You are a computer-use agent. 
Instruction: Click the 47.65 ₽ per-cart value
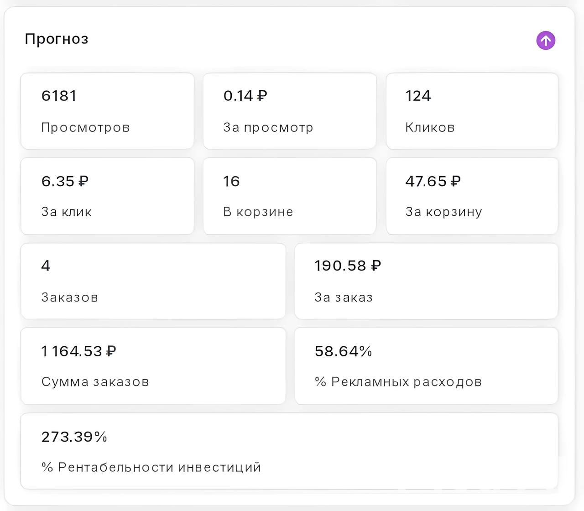(433, 182)
